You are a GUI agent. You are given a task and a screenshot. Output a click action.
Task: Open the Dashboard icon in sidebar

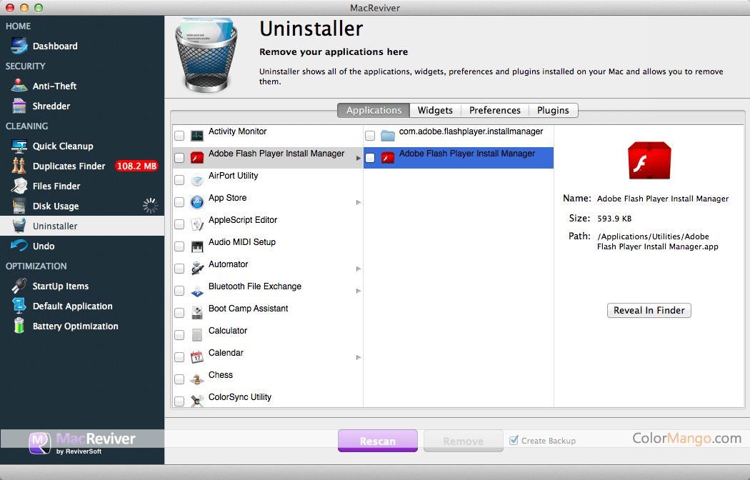tap(19, 46)
